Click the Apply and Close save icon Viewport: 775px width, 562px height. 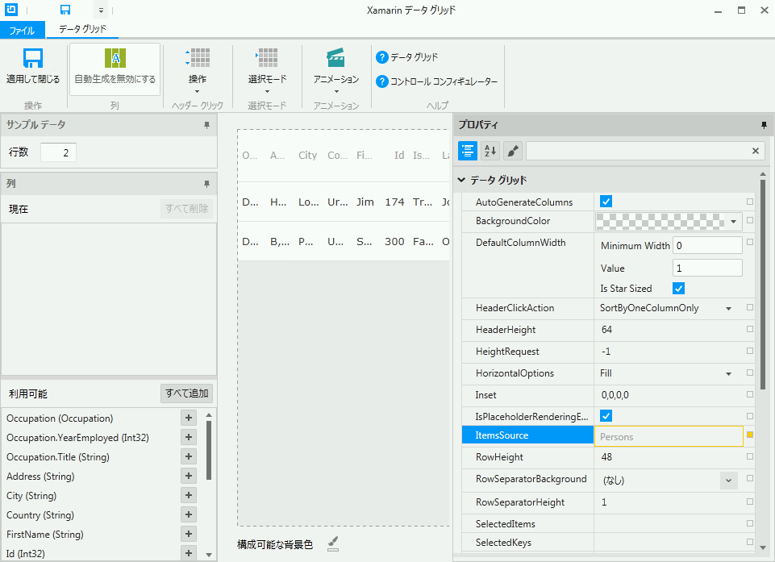(x=32, y=58)
